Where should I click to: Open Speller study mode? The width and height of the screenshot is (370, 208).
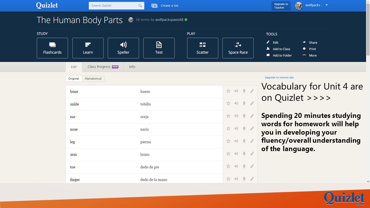click(123, 48)
